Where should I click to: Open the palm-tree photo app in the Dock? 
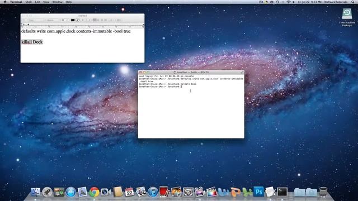176,192
